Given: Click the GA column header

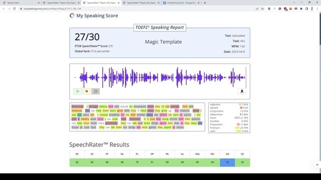Looking at the screenshot, I should pos(227,154).
